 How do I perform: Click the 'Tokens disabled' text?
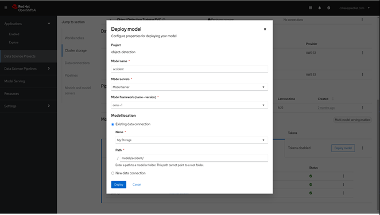tap(299, 148)
